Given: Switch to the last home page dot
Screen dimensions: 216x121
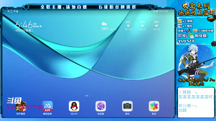Looking at the screenshot, I should click(89, 96).
